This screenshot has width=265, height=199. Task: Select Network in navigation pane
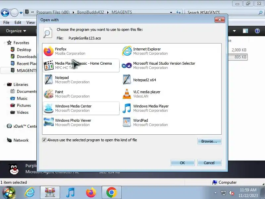pyautogui.click(x=21, y=140)
